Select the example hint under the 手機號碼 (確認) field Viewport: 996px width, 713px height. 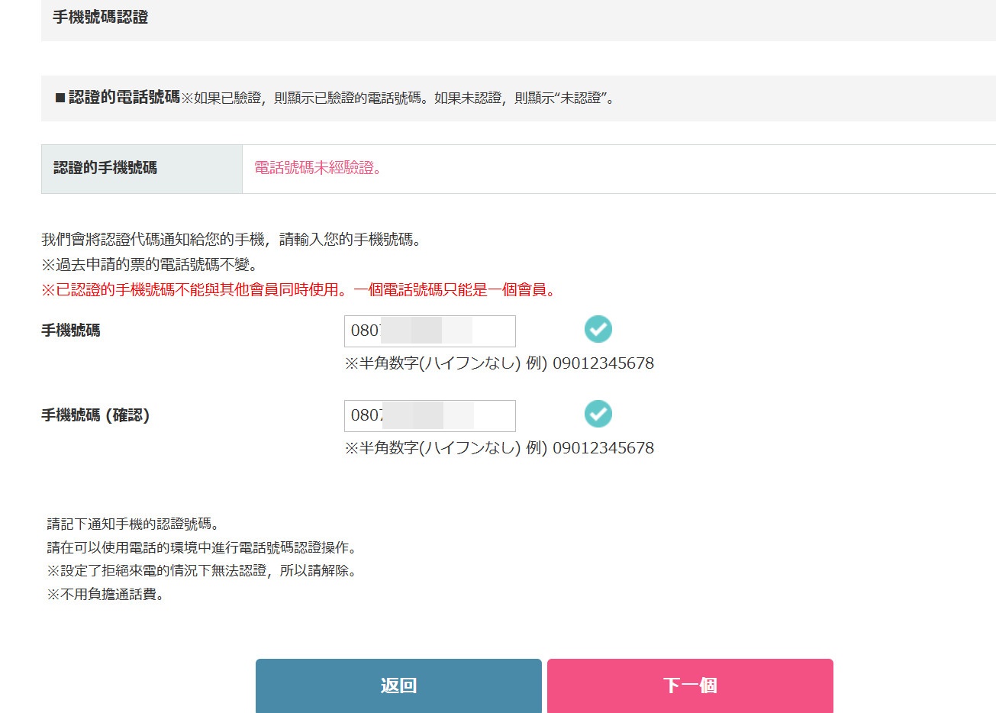499,448
